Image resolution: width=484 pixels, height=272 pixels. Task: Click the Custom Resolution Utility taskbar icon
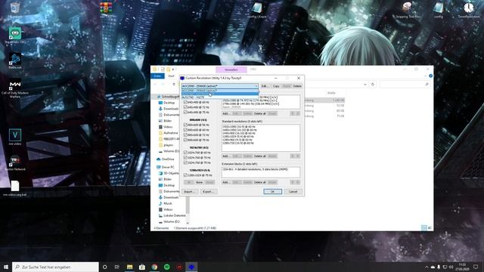click(x=191, y=267)
